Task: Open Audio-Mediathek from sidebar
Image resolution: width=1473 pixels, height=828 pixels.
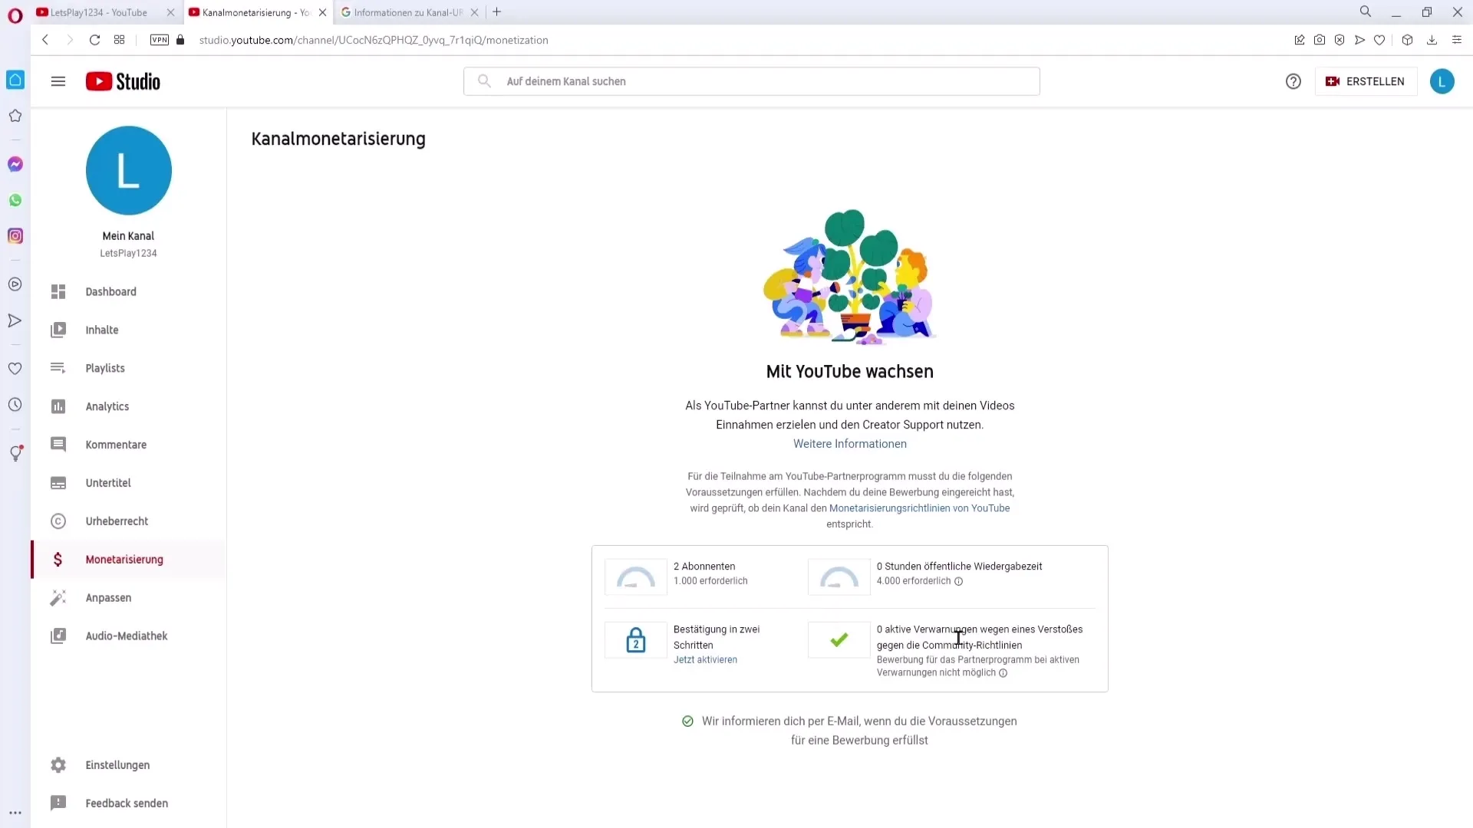Action: tap(127, 635)
